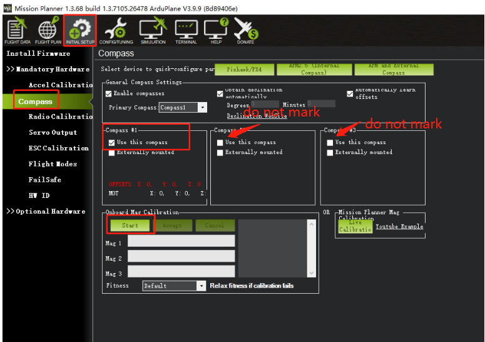Image resolution: width=485 pixels, height=342 pixels.
Task: Select Install Firmware in sidebar
Action: [38, 53]
